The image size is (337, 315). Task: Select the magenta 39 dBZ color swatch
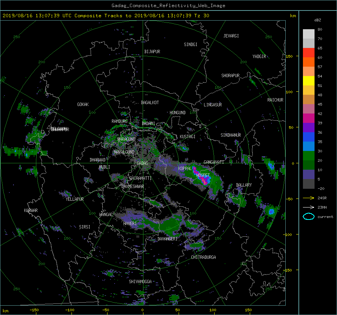[x=309, y=118]
